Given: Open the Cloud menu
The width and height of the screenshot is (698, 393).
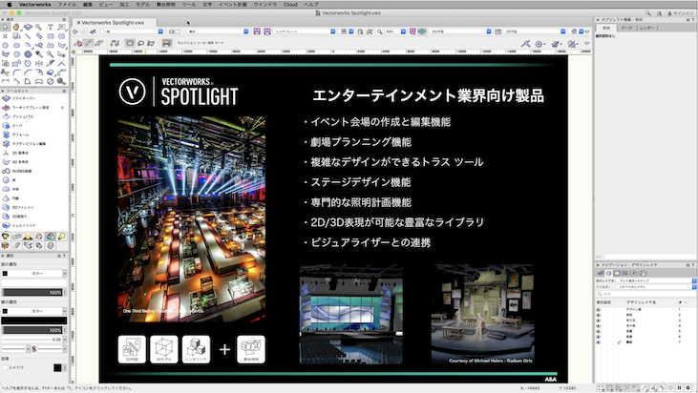Looking at the screenshot, I should [290, 4].
